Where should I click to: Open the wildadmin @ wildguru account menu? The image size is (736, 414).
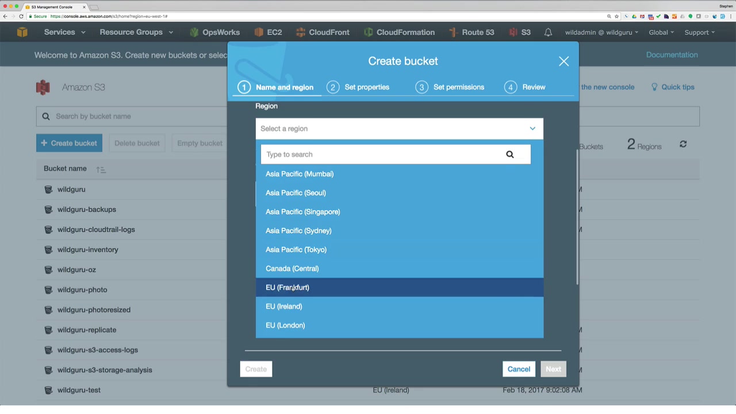[601, 32]
